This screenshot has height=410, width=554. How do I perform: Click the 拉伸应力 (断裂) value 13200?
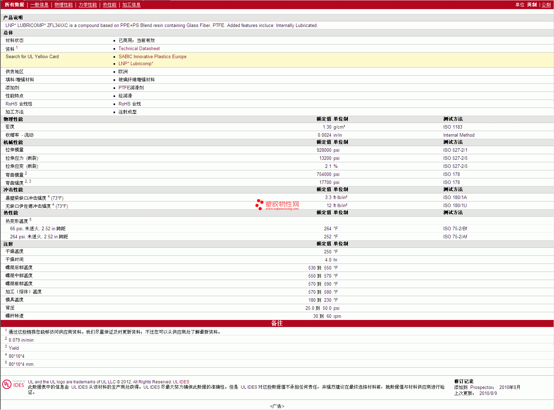pos(325,158)
